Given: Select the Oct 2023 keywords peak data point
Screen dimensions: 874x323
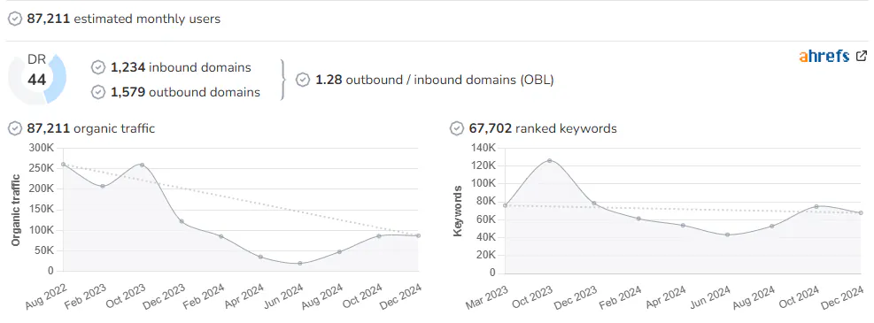Looking at the screenshot, I should 550,160.
